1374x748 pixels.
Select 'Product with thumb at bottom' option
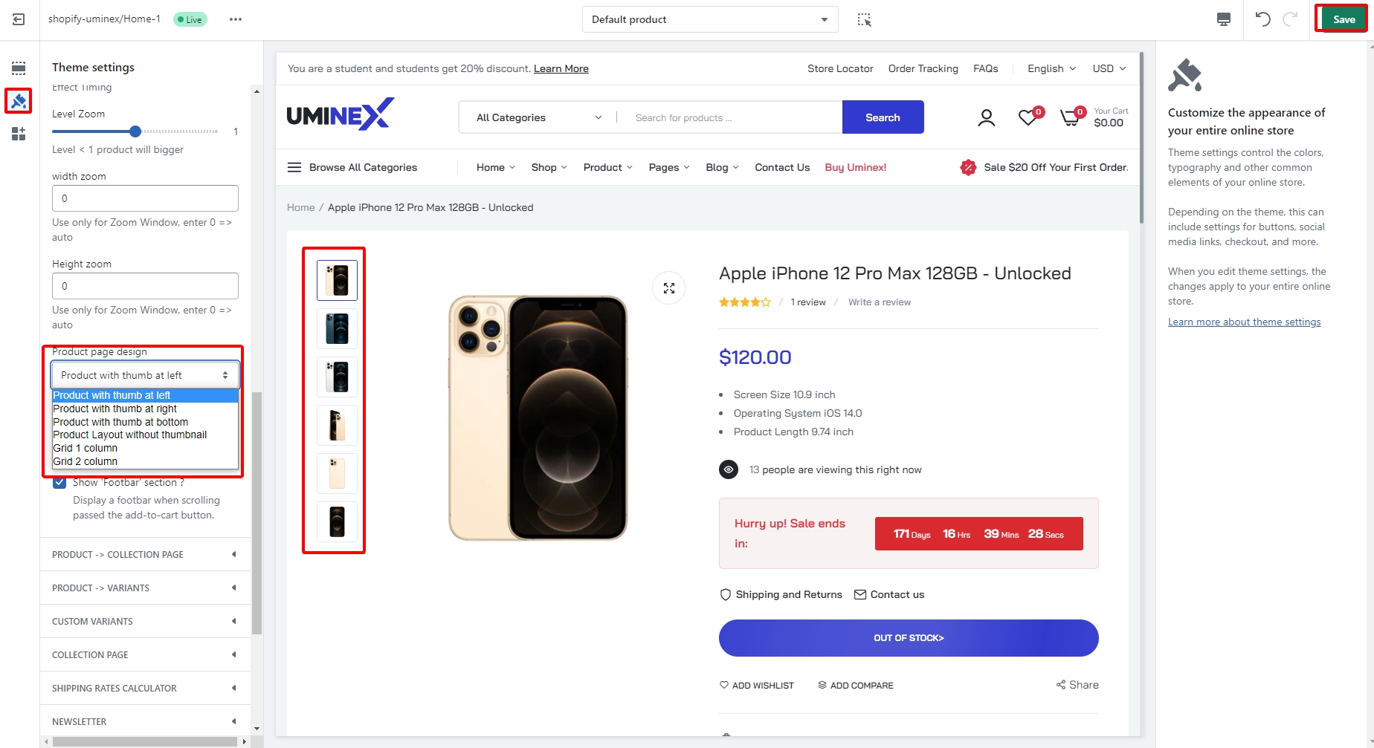(x=120, y=422)
